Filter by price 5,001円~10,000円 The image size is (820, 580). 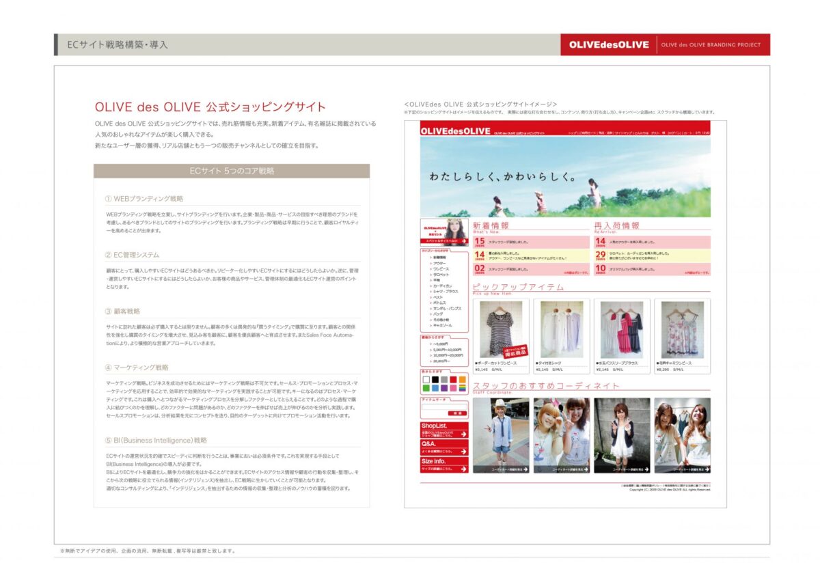(447, 350)
